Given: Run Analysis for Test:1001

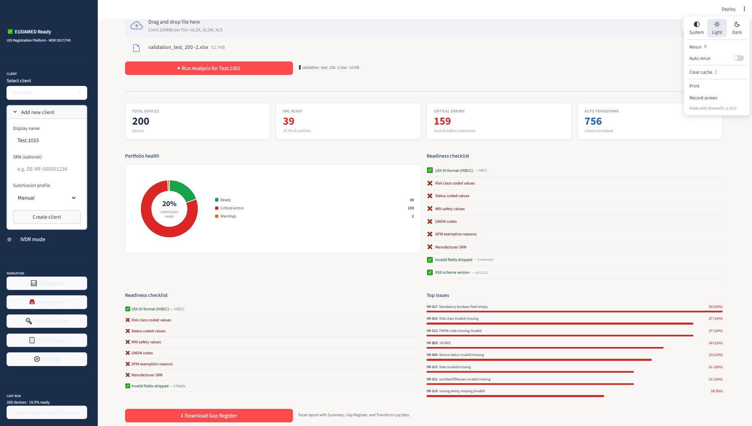Looking at the screenshot, I should pyautogui.click(x=209, y=68).
